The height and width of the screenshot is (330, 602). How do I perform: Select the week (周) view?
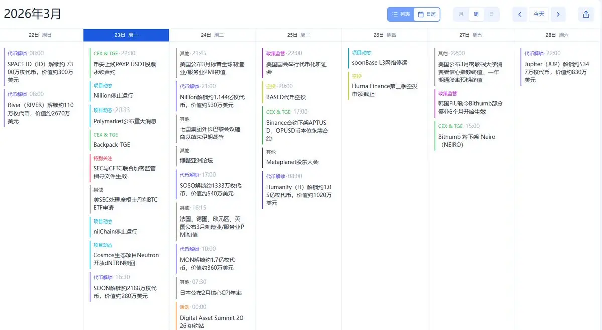click(x=476, y=14)
